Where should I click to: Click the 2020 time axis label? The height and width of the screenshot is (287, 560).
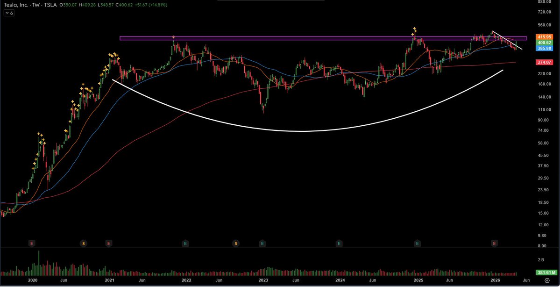[x=33, y=280]
